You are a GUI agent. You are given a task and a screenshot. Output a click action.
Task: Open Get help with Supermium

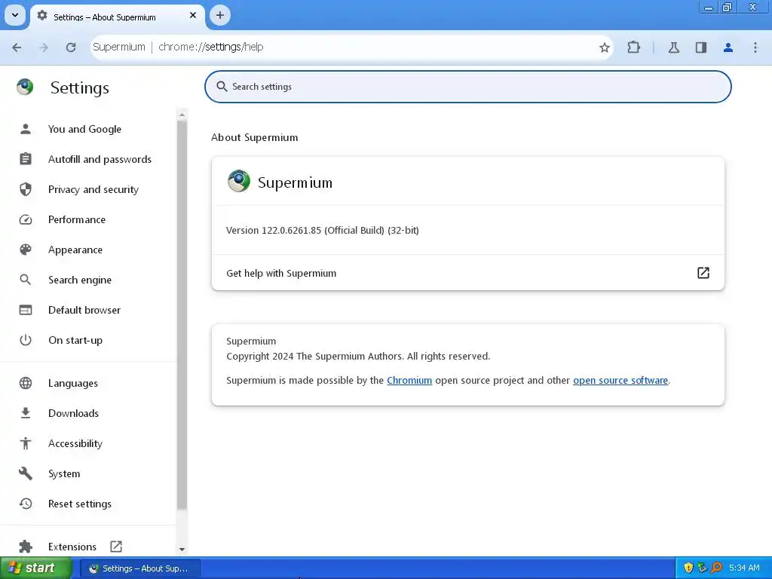click(467, 273)
